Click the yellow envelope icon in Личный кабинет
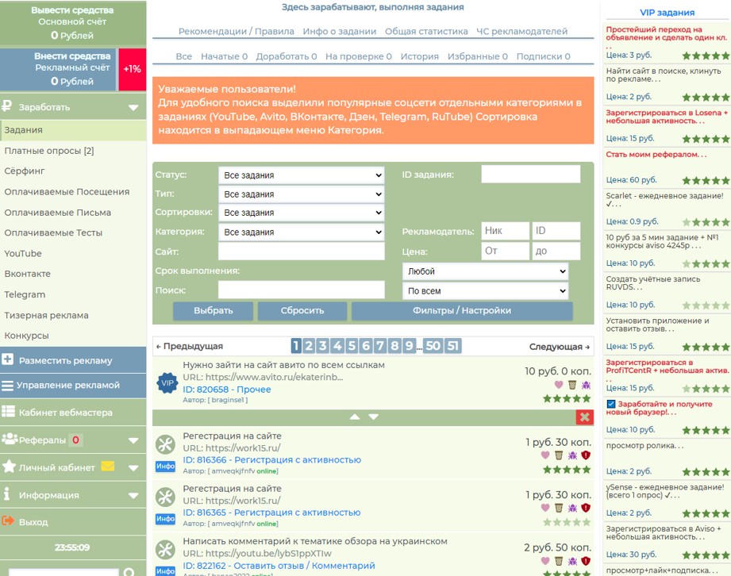Screen dimensions: 731x576 click(x=108, y=466)
